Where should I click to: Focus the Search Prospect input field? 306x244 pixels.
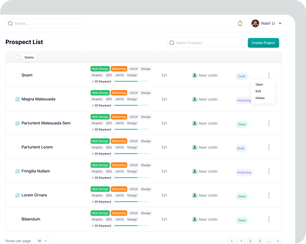point(208,43)
